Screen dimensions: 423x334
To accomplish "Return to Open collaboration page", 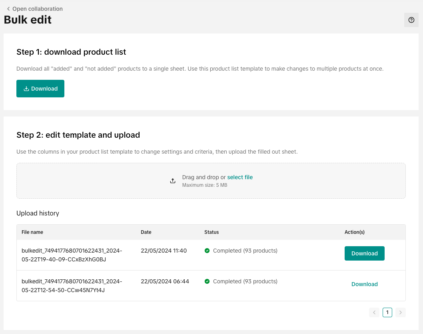I will pyautogui.click(x=38, y=9).
